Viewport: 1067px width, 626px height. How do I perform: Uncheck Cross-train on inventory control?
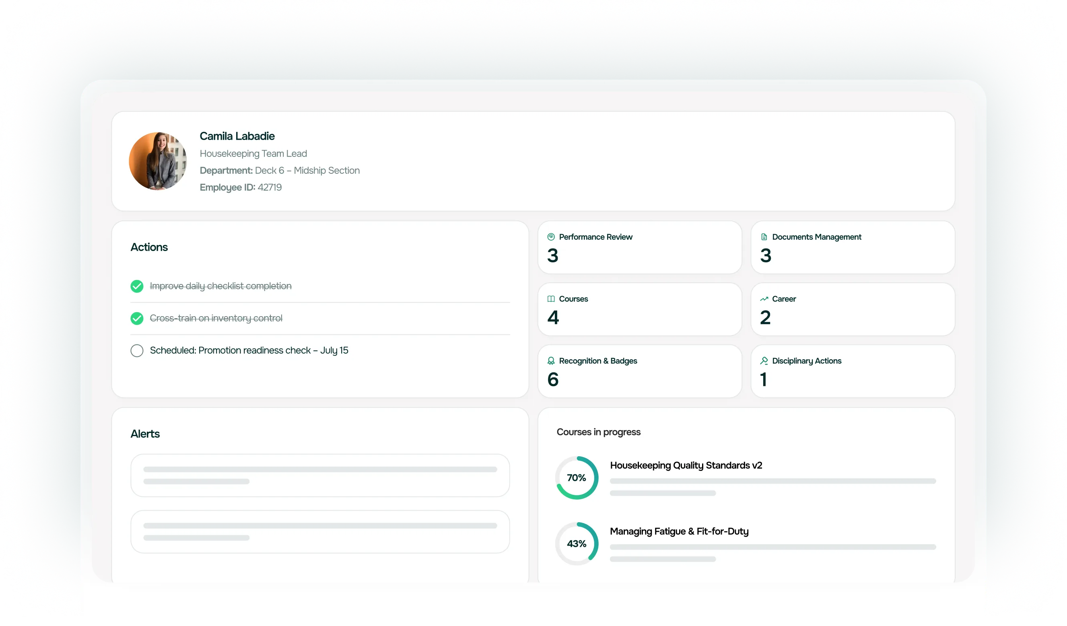point(137,318)
